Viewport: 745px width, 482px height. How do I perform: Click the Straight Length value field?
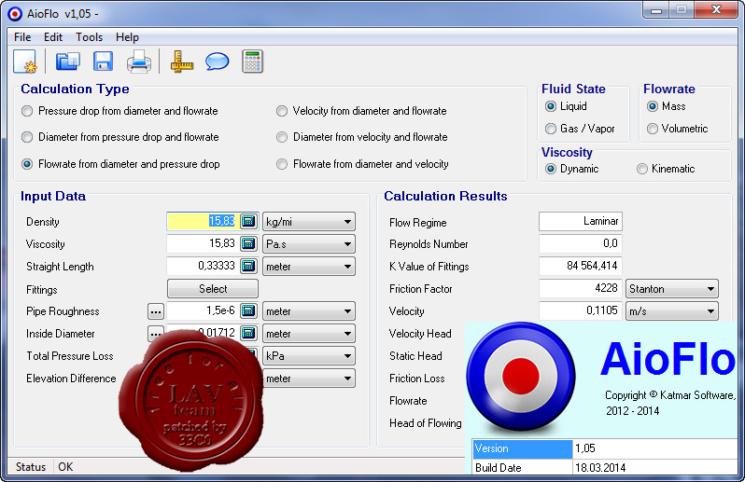(203, 266)
